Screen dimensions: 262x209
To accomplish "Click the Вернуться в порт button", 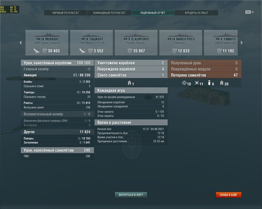I will [x=131, y=195].
